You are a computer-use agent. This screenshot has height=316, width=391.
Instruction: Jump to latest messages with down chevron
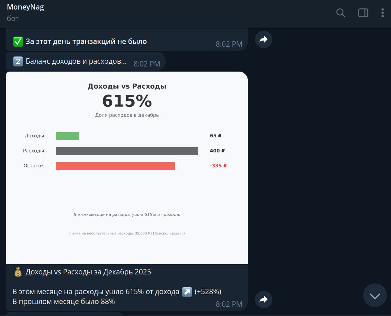pos(375,296)
